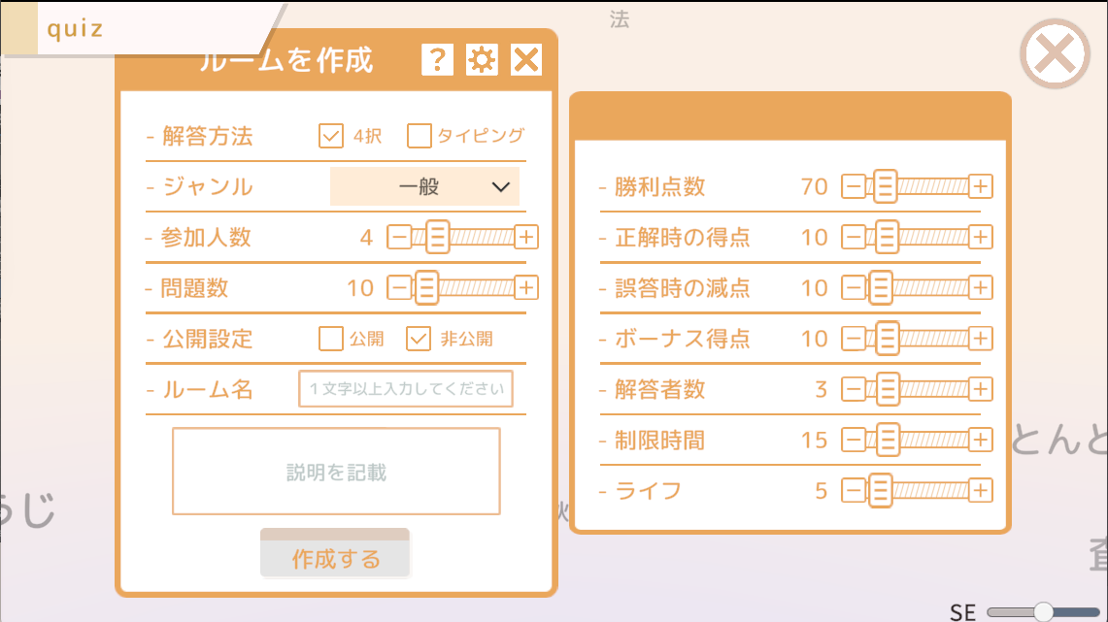Increase 正解時の得点 with plus button
This screenshot has height=622, width=1108.
click(x=981, y=237)
